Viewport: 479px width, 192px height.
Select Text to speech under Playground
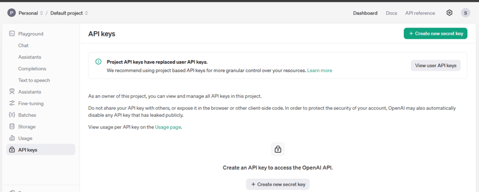tap(34, 80)
